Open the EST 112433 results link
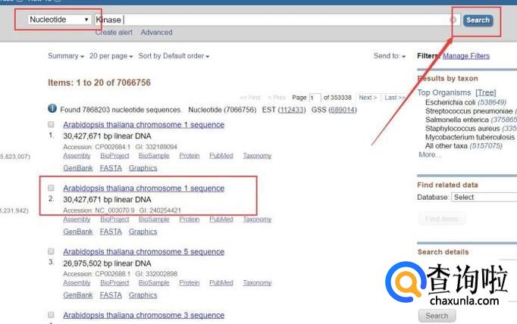 tap(292, 110)
